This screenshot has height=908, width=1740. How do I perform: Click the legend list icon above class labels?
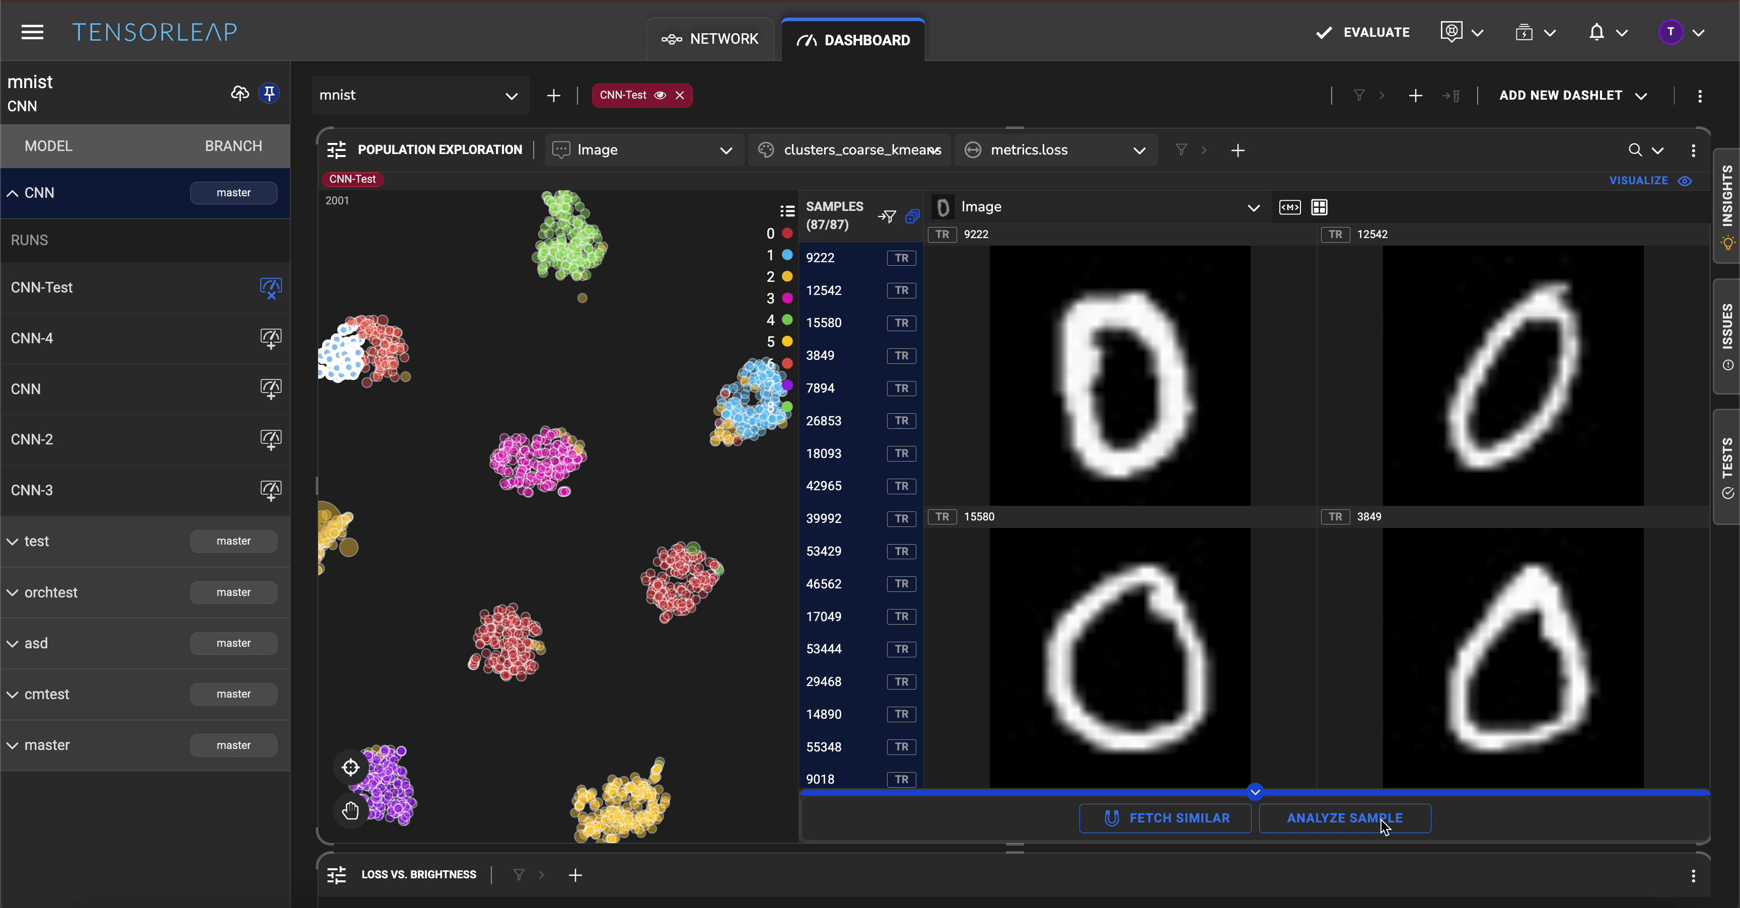787,211
